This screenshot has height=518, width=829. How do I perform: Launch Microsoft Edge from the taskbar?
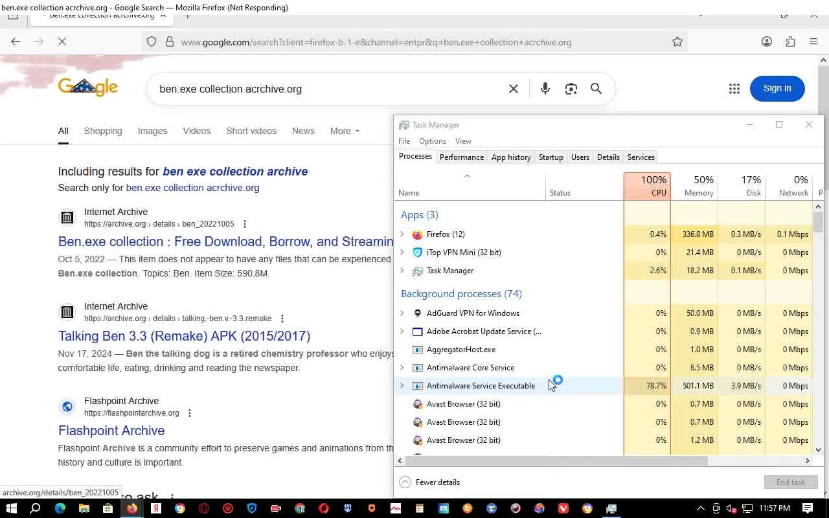[x=60, y=508]
